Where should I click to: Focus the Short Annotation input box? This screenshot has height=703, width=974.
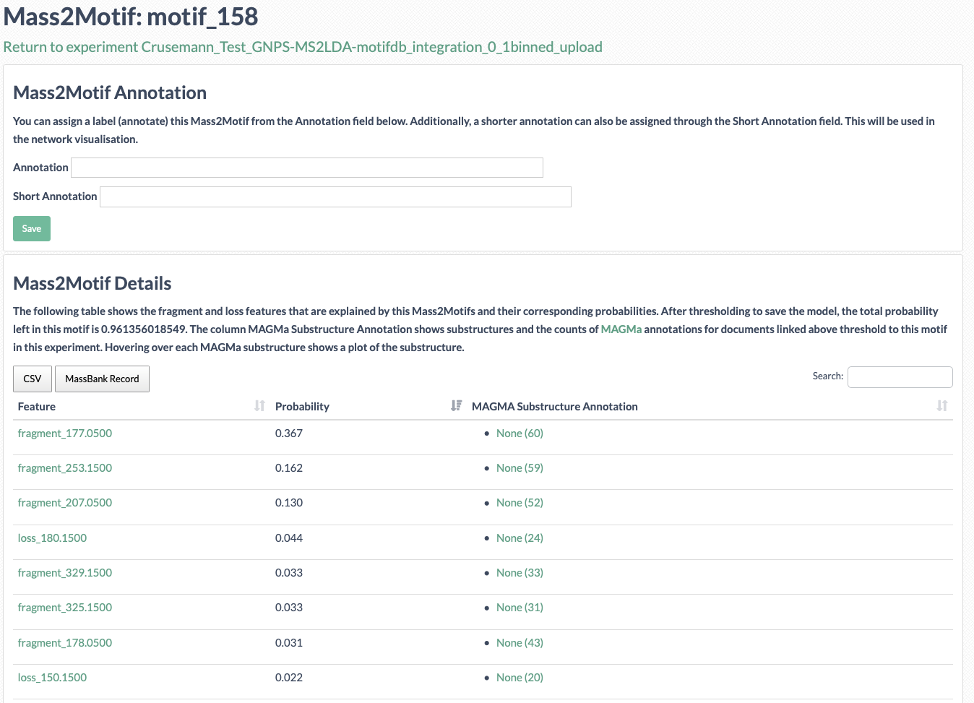coord(335,197)
